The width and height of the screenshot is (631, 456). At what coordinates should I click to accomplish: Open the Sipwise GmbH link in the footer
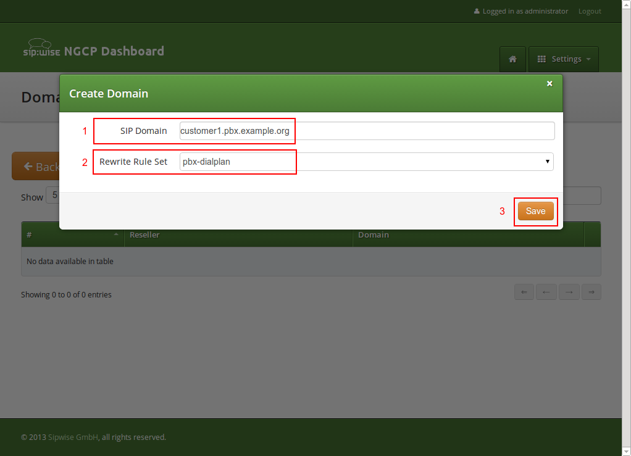pyautogui.click(x=72, y=437)
